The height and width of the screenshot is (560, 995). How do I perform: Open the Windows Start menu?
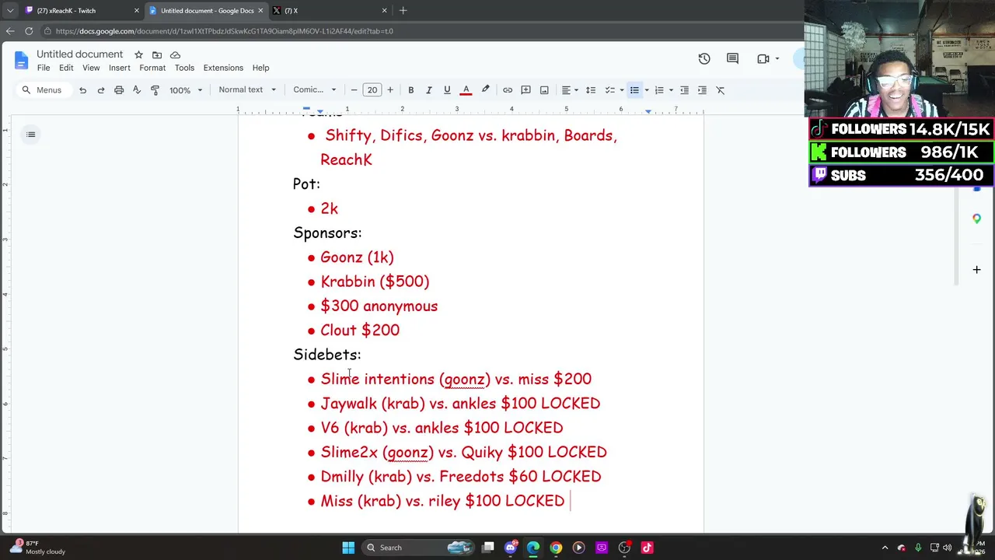click(348, 548)
